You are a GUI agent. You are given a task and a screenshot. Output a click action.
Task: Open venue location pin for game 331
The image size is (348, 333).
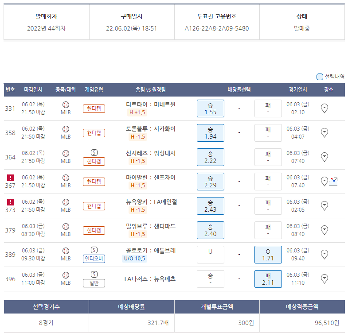pos(325,108)
